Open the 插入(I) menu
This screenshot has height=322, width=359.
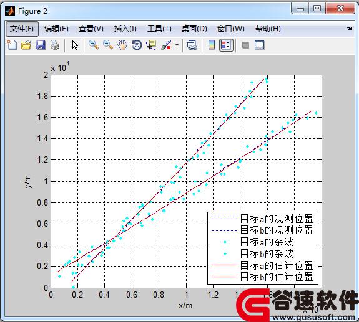pyautogui.click(x=125, y=29)
